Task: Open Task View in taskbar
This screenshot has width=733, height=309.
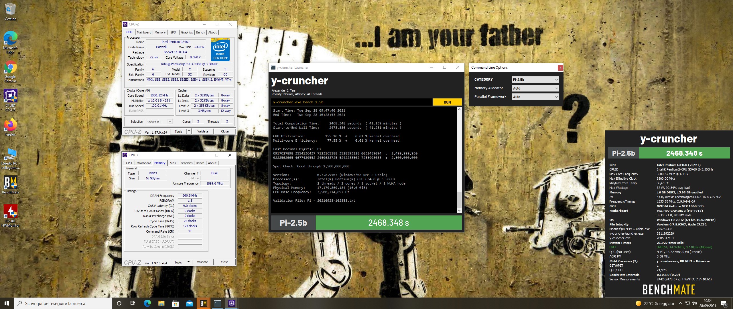Action: pos(133,303)
